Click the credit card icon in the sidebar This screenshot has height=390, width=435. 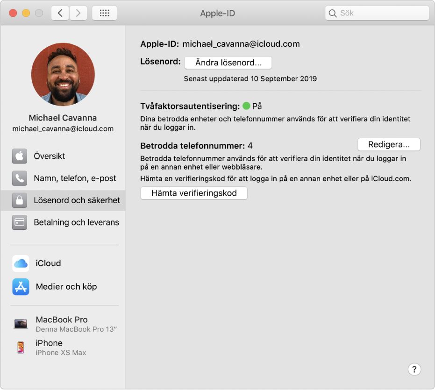click(x=20, y=222)
